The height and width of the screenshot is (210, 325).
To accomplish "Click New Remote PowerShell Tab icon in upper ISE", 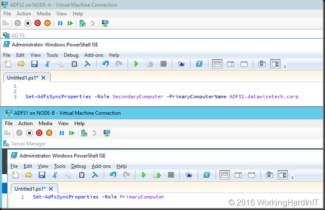I will coord(181,64).
